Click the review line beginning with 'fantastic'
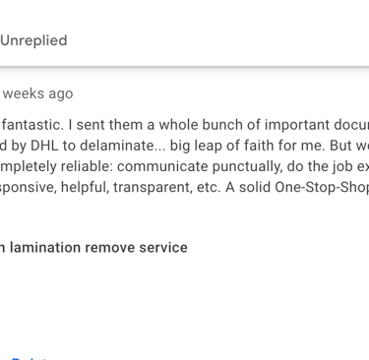The width and height of the screenshot is (369, 360). (185, 125)
